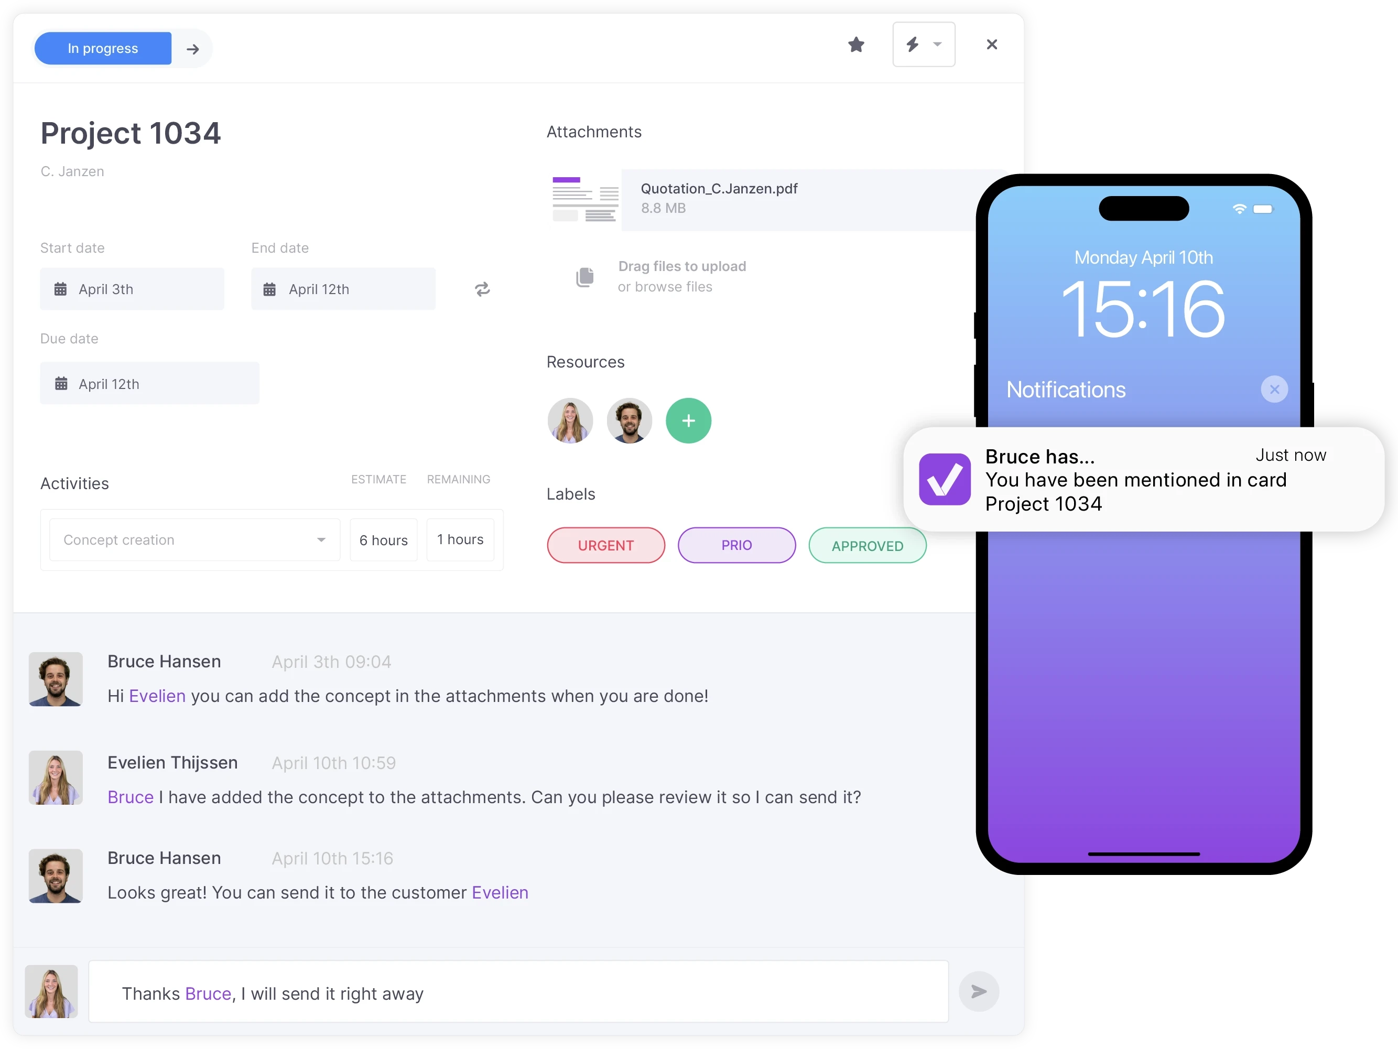
Task: Click Evelien's profile avatar in Resources
Action: tap(571, 421)
